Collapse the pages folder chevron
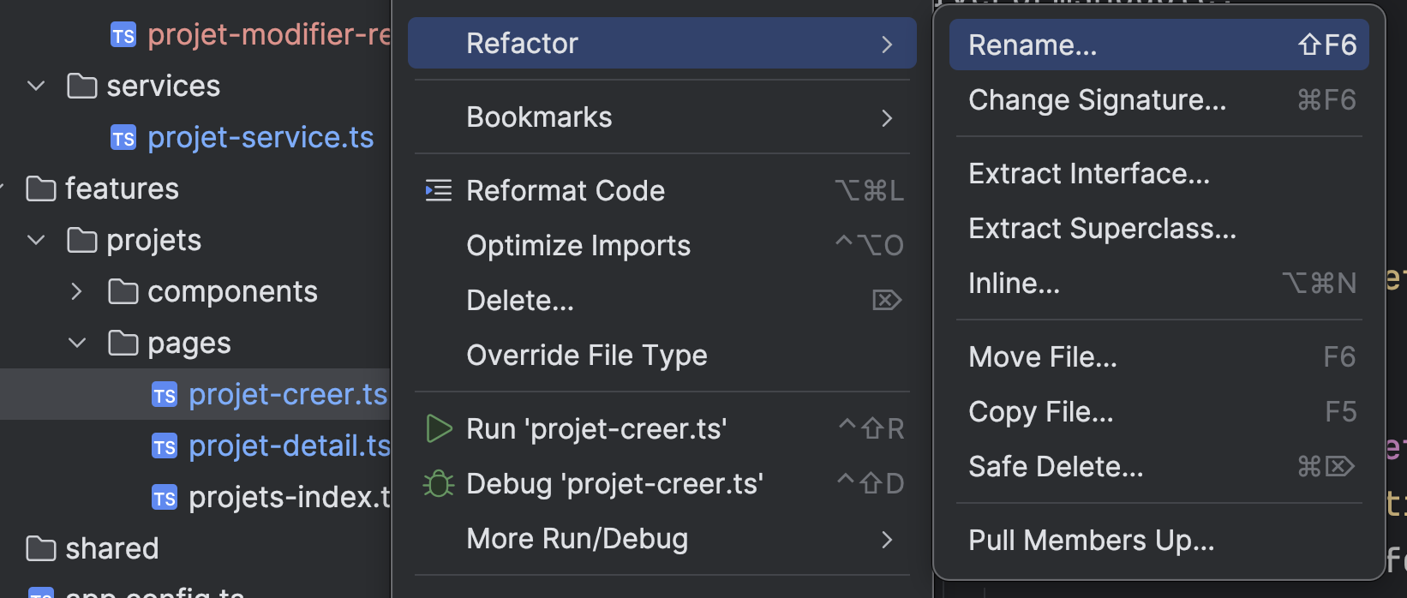This screenshot has width=1407, height=598. (77, 344)
